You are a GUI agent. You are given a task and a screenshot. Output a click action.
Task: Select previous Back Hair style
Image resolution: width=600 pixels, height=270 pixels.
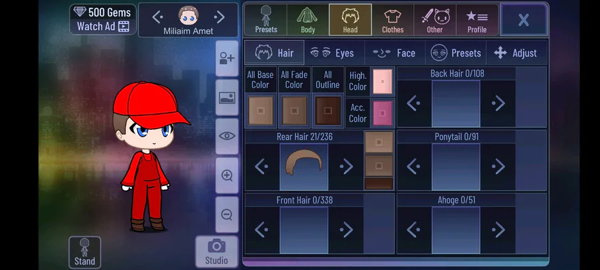click(413, 103)
